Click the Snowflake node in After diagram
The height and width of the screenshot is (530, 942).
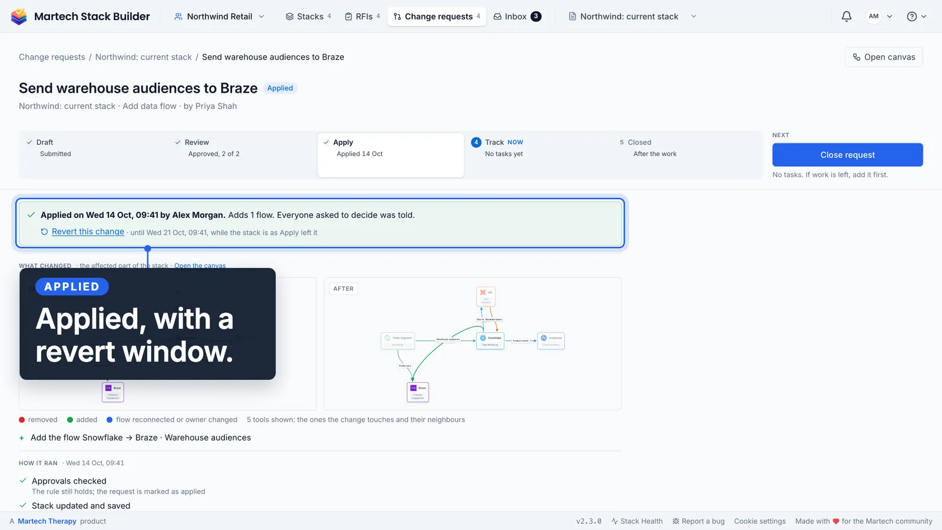coord(490,340)
